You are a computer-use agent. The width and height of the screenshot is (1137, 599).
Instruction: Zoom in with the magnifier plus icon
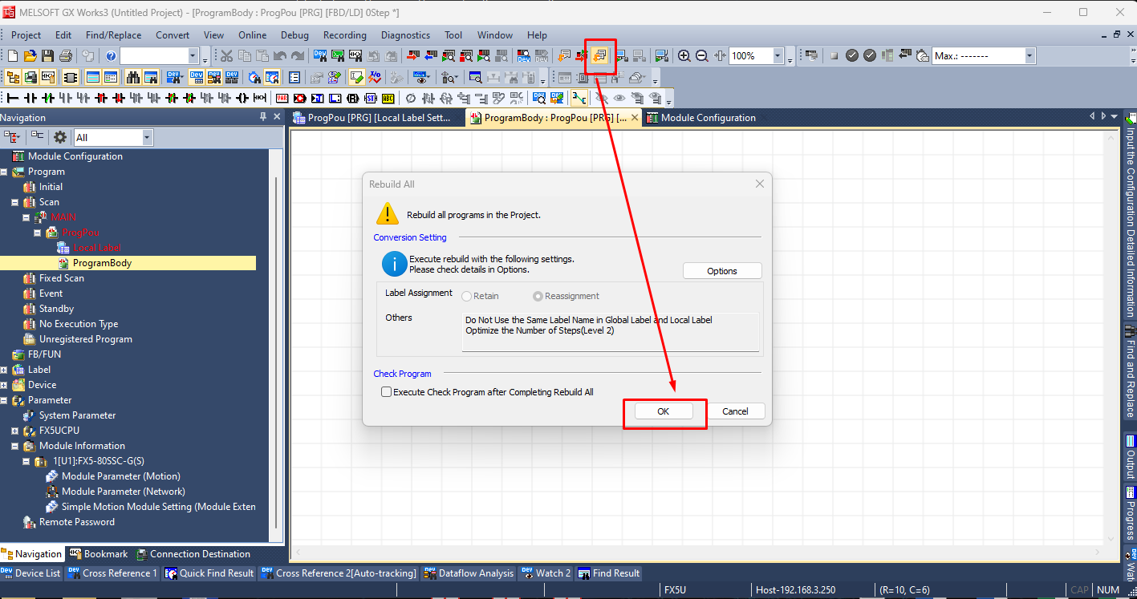[x=684, y=56]
